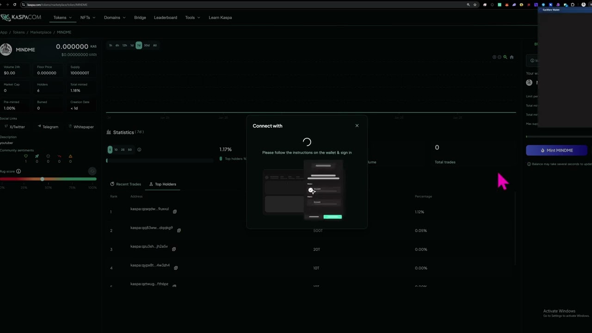Copy address kaspa:qq83ww...dqqkg9
This screenshot has height=333, width=592.
click(179, 230)
